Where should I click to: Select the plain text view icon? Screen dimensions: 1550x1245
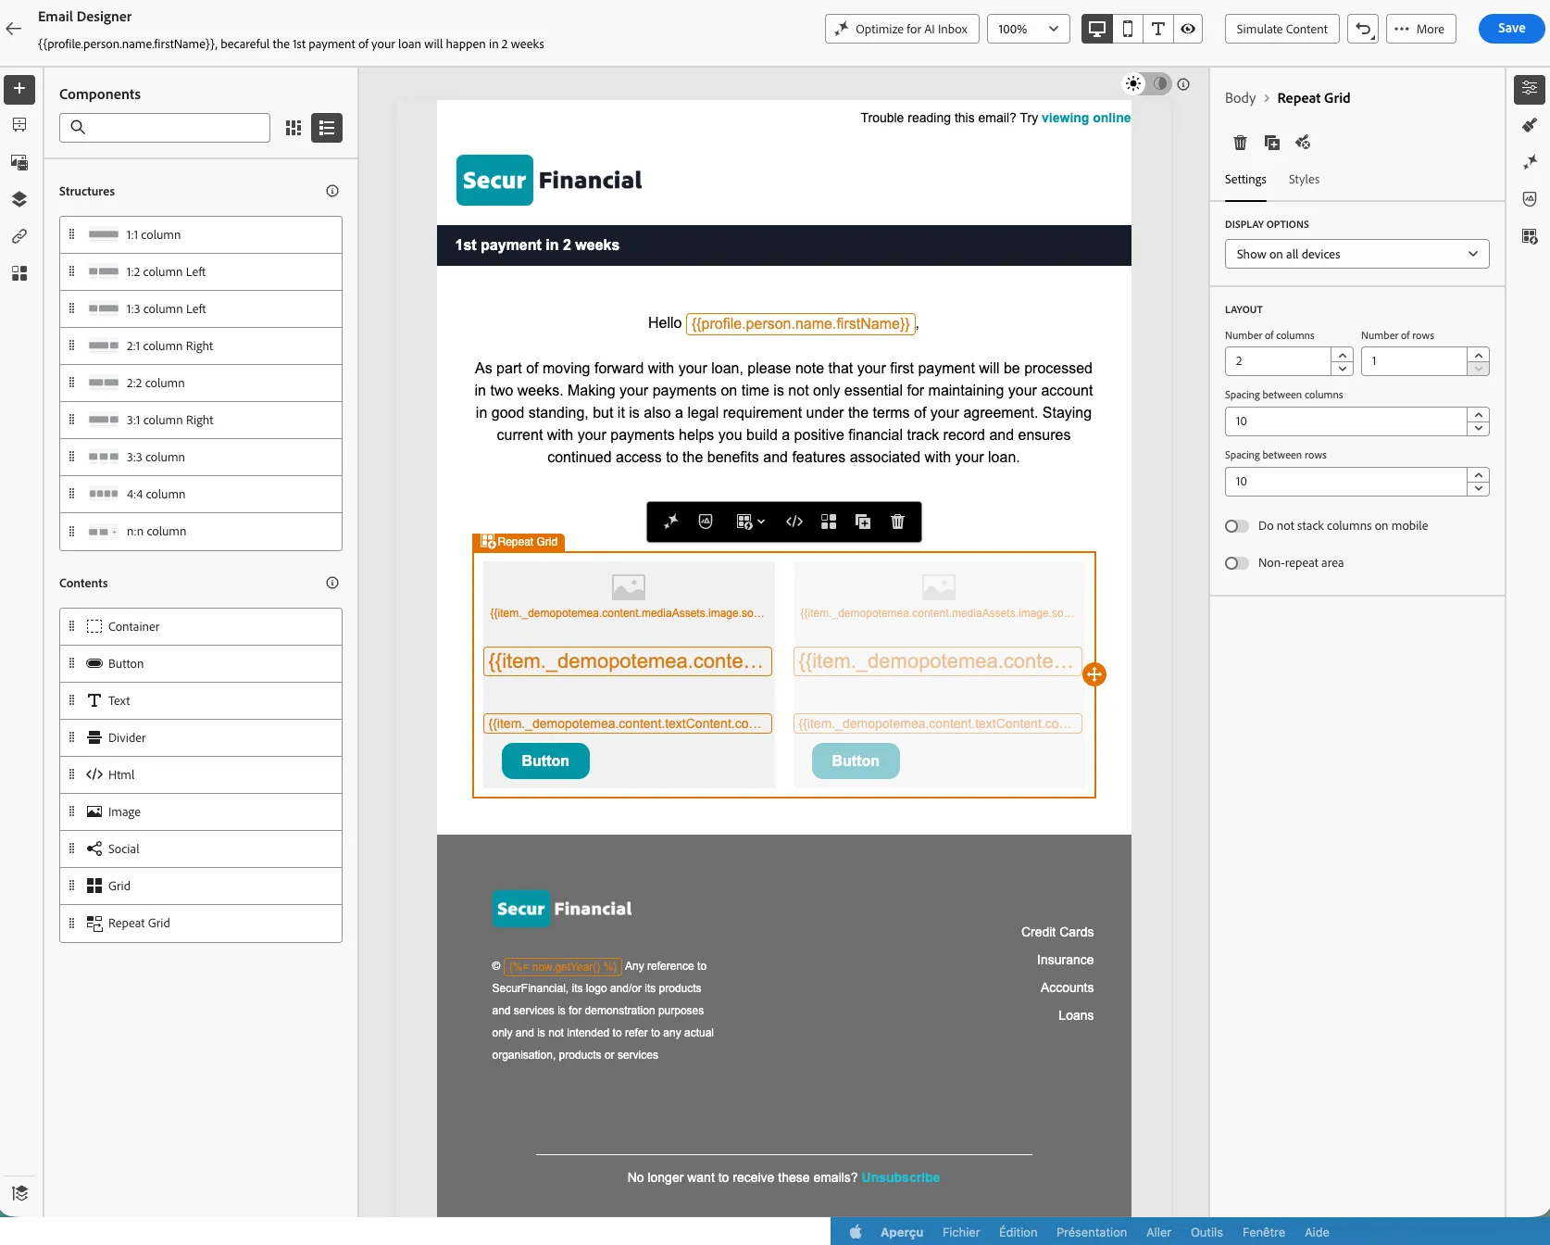(1157, 29)
